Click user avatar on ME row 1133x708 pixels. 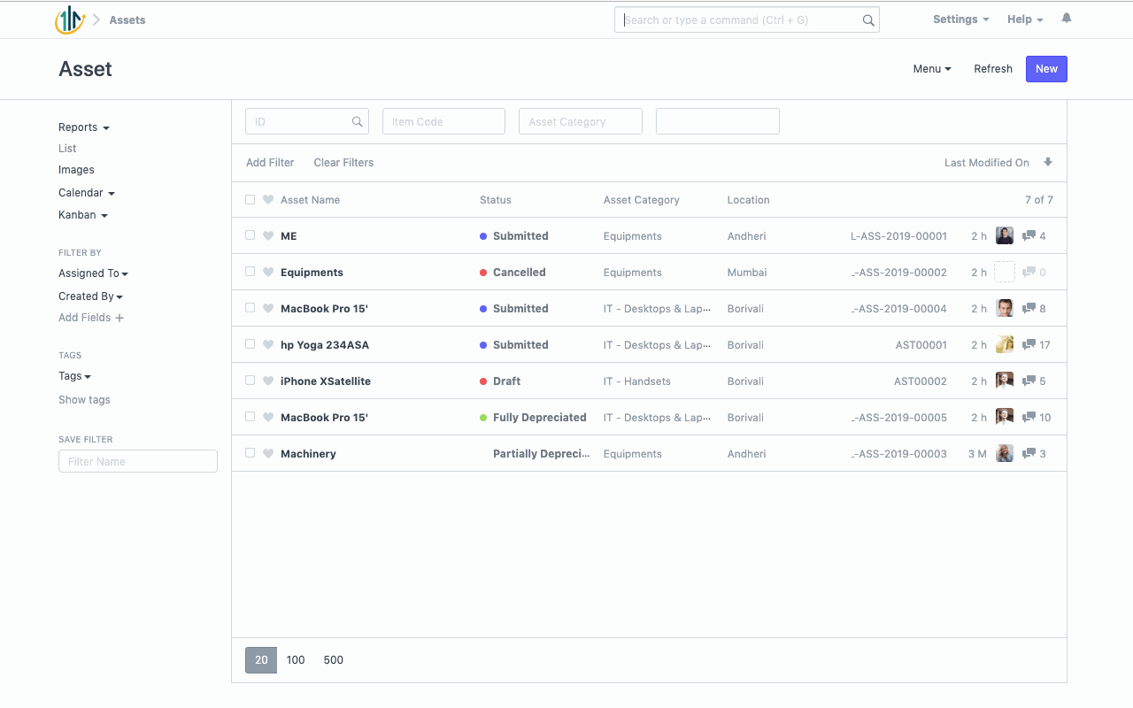(x=1005, y=235)
